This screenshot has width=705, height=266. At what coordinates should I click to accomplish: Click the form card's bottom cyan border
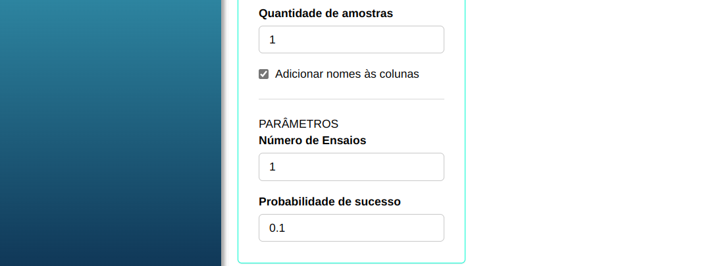(x=351, y=263)
